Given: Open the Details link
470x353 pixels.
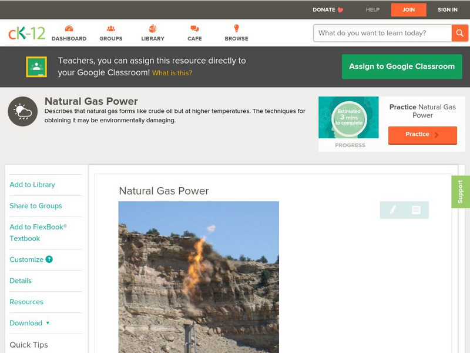Looking at the screenshot, I should (21, 281).
